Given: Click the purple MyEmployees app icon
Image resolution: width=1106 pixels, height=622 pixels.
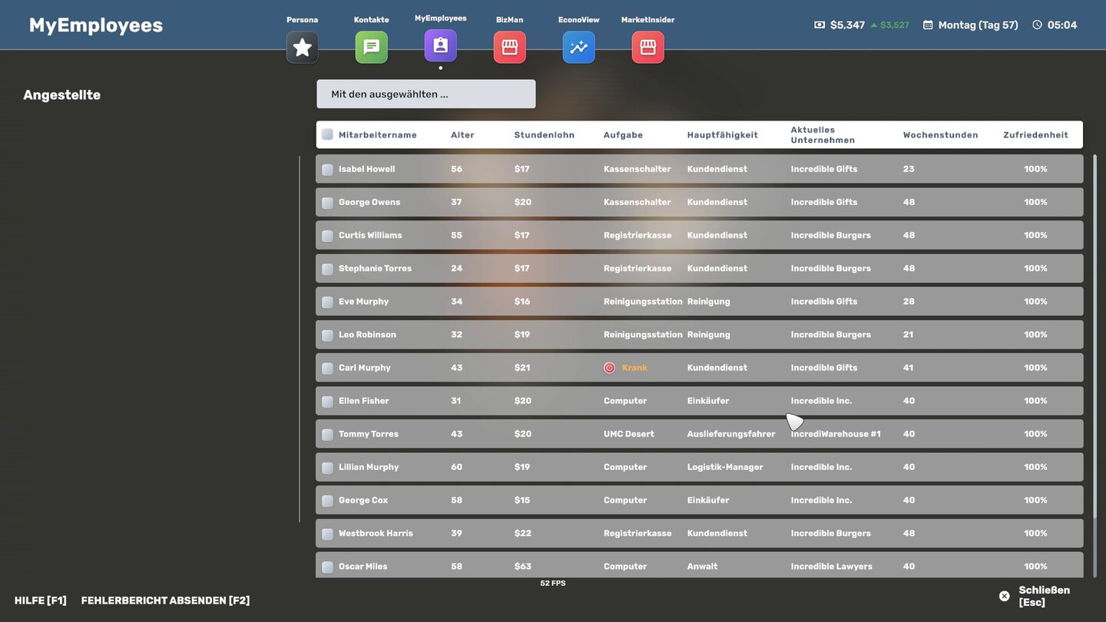Looking at the screenshot, I should (440, 46).
